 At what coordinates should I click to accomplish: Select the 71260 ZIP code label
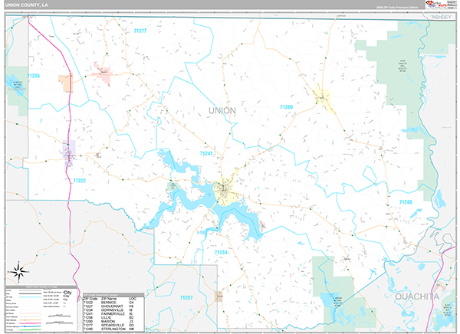[287, 107]
